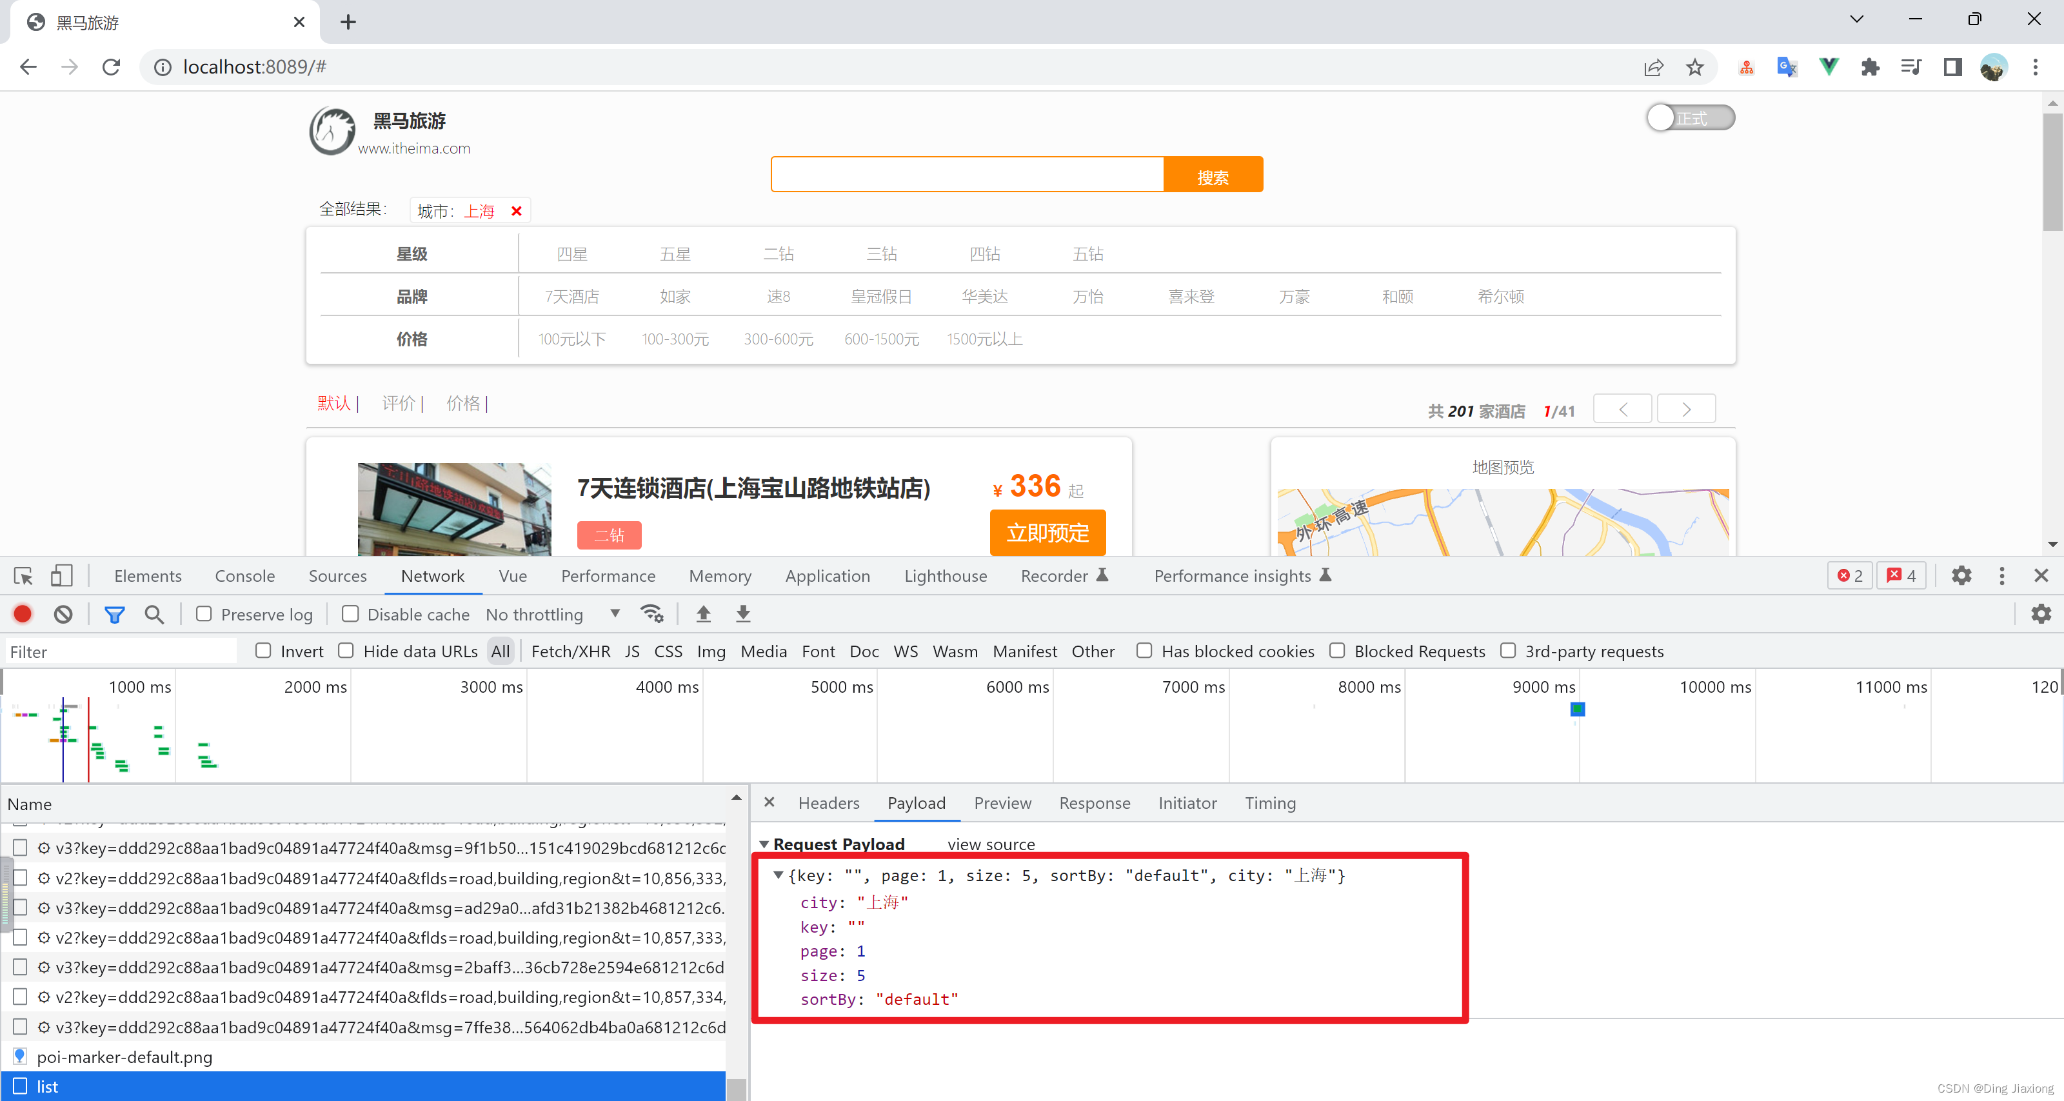Clear the network log
Viewport: 2064px width, 1101px height.
pos(63,614)
